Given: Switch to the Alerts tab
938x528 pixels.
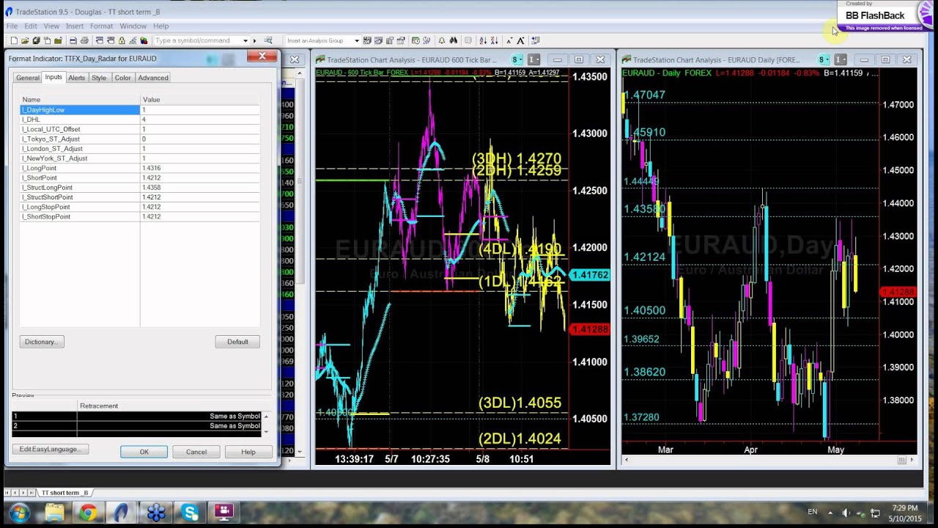Looking at the screenshot, I should click(x=77, y=78).
